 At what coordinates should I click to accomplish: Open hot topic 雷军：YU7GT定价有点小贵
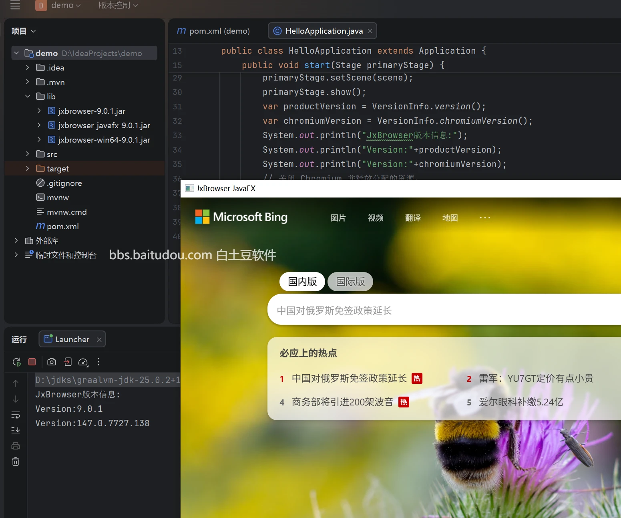click(x=536, y=379)
